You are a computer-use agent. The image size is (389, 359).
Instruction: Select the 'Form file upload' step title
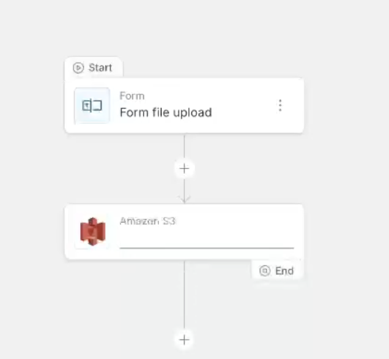[x=166, y=113]
